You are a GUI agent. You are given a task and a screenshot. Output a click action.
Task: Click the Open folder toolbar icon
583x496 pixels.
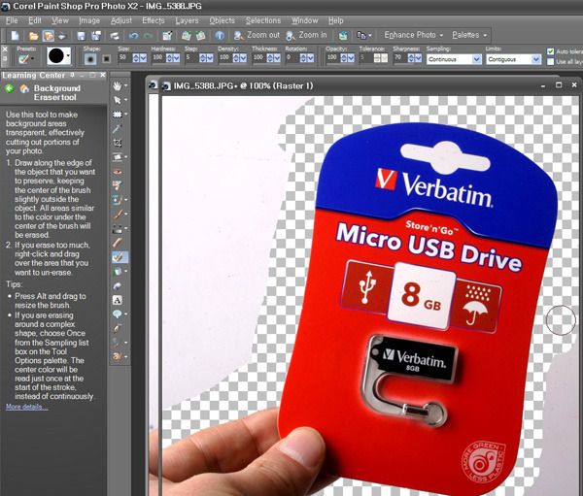33,36
